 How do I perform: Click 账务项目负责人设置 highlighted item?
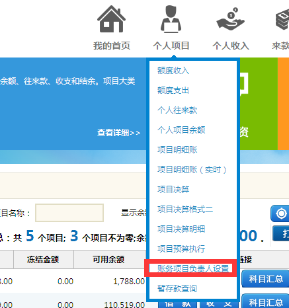tap(193, 268)
